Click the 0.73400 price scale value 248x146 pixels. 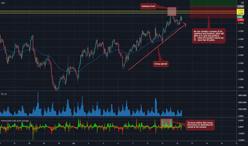tap(241, 23)
